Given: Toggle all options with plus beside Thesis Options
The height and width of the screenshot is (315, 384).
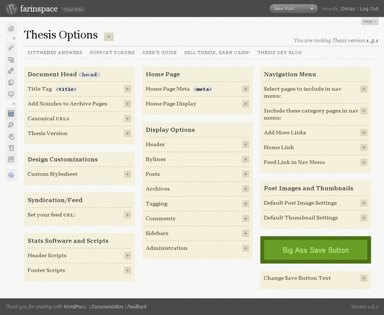Looking at the screenshot, I should (109, 37).
